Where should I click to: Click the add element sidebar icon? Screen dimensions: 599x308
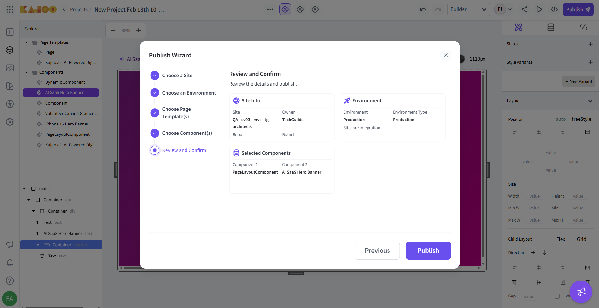[10, 32]
